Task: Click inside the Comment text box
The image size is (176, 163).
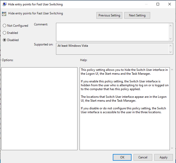Action: coord(112,32)
